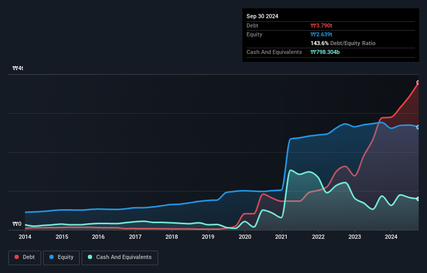Click the 2014 x-axis label

[x=25, y=237]
